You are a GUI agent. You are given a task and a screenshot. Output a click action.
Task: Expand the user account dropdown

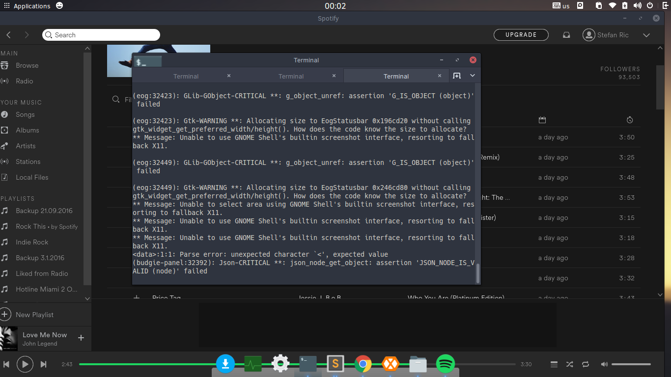[x=646, y=35]
